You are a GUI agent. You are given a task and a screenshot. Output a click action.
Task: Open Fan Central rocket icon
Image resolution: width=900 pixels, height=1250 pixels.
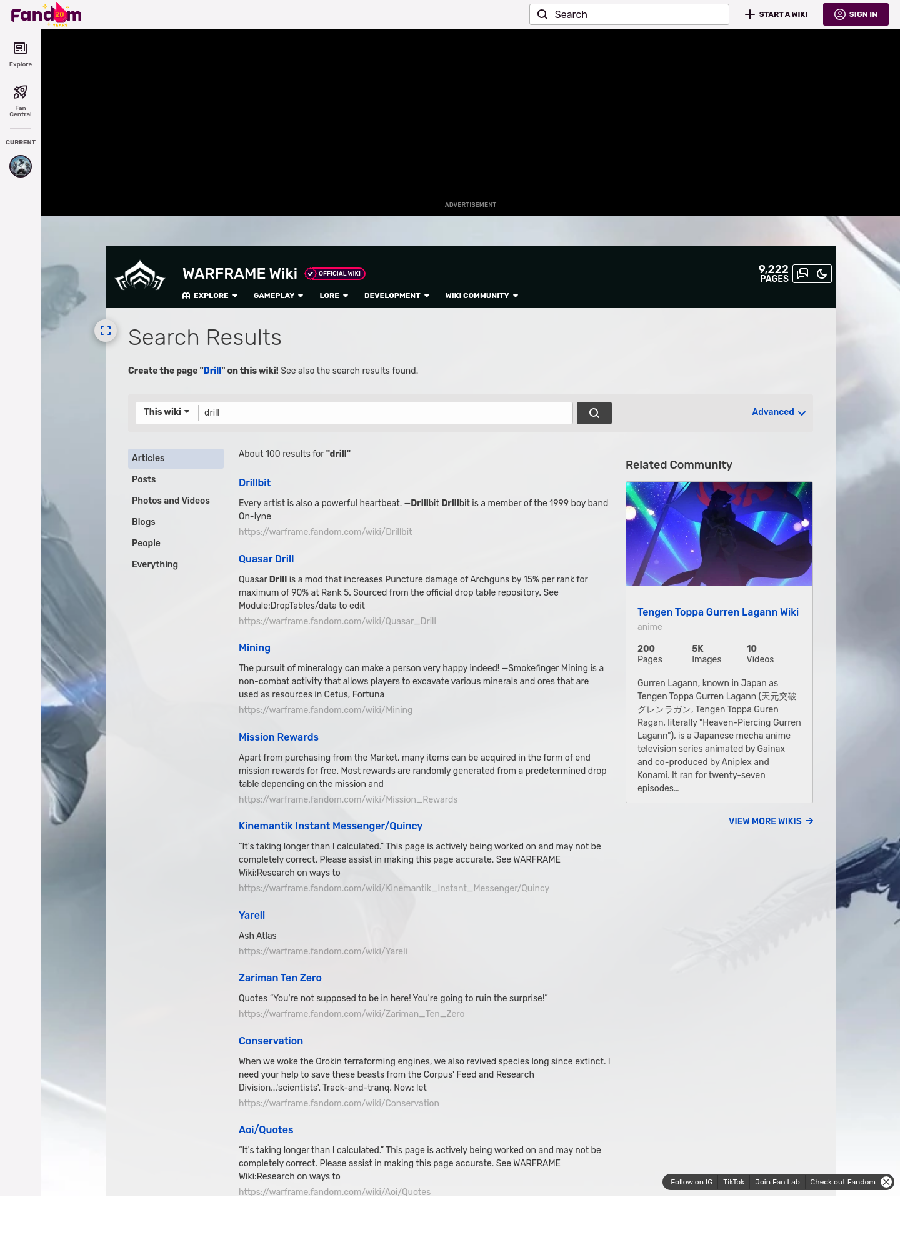point(21,101)
